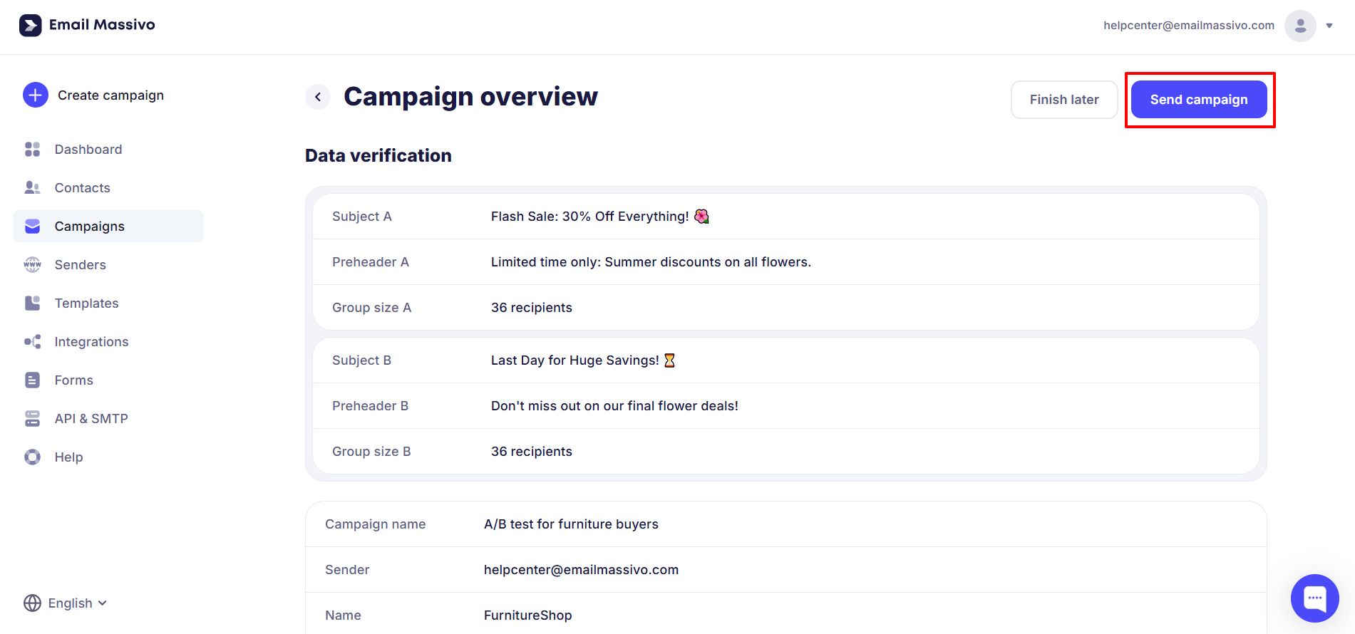The image size is (1355, 634).
Task: Open Dashboard via its grid icon
Action: coord(33,149)
